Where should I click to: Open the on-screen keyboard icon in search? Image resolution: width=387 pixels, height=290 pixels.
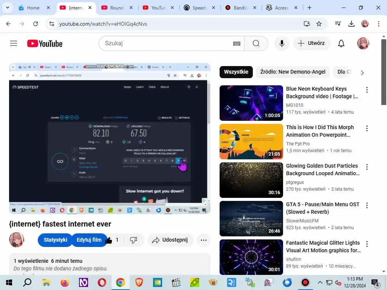click(x=237, y=43)
